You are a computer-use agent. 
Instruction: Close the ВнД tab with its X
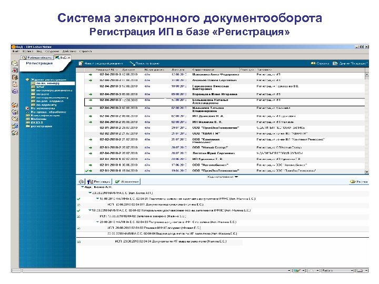[69, 58]
